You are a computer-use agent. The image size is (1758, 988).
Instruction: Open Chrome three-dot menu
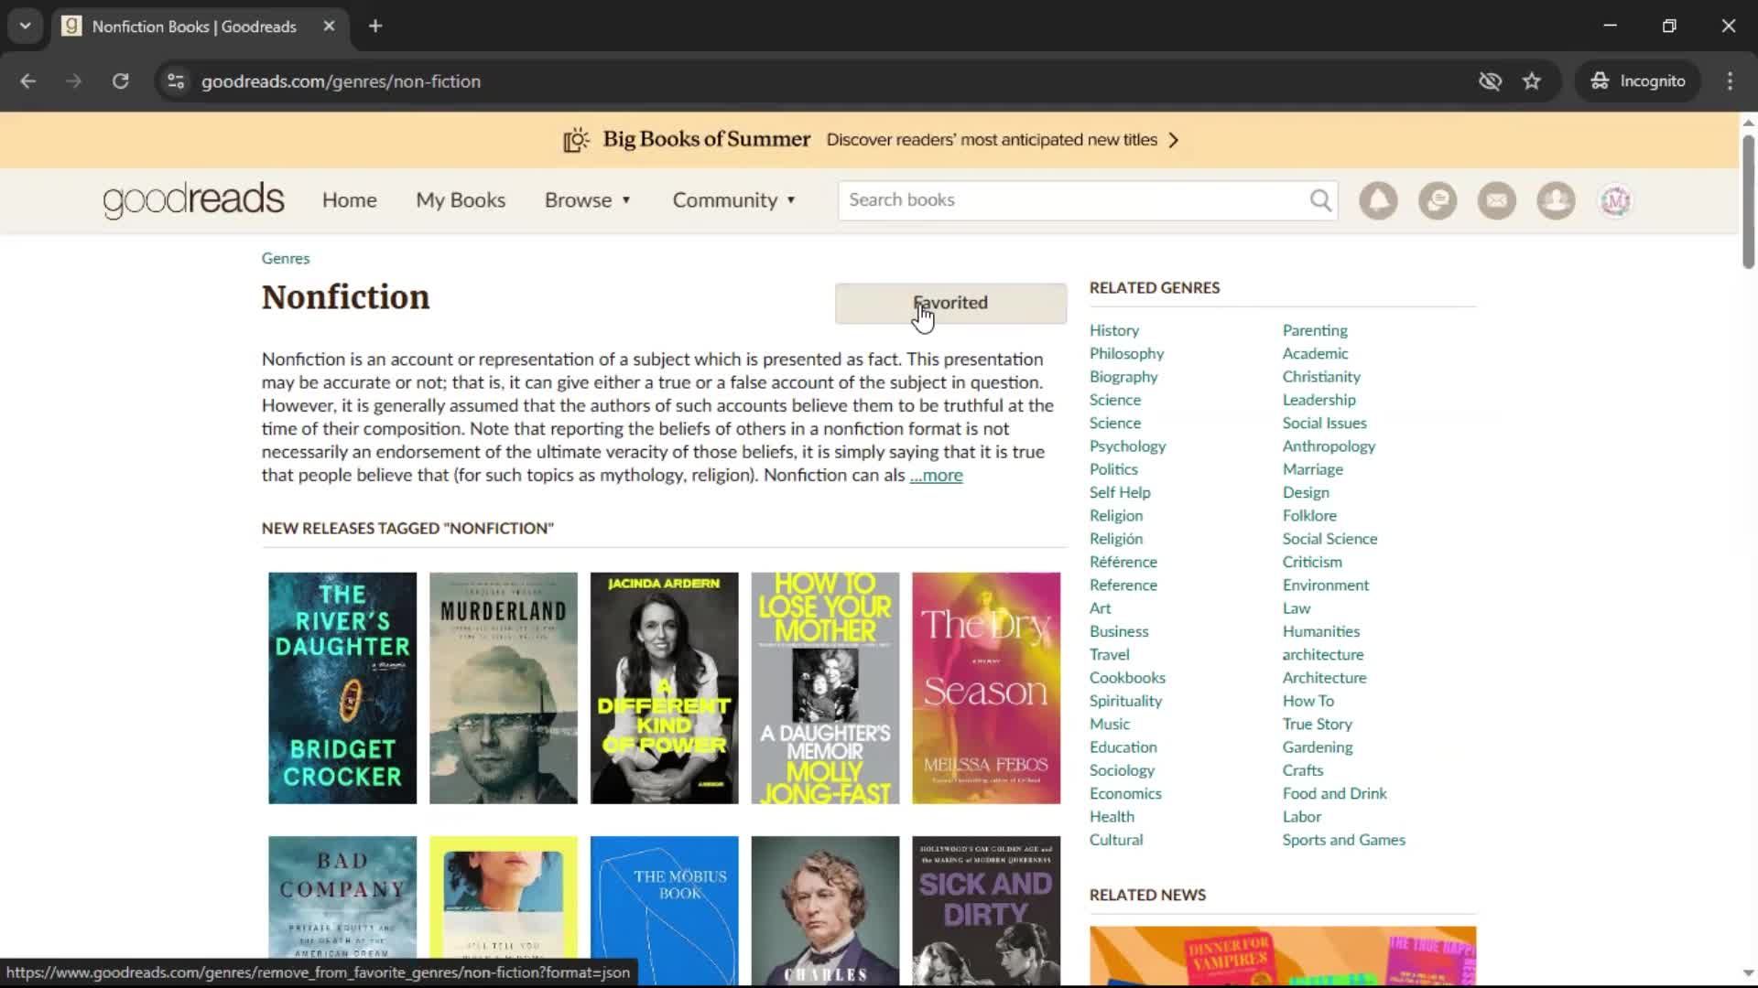click(1730, 81)
